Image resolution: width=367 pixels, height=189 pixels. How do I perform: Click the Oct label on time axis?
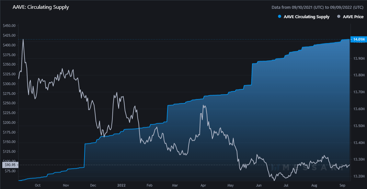38,185
